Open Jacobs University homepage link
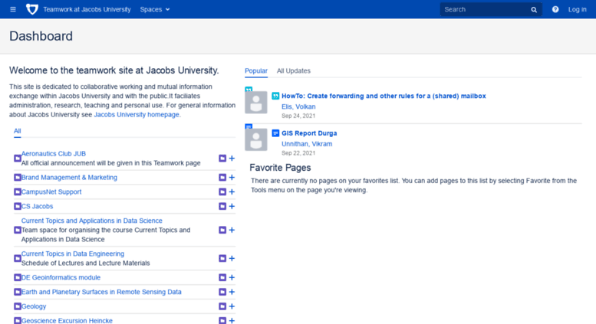This screenshot has width=596, height=324. (137, 115)
